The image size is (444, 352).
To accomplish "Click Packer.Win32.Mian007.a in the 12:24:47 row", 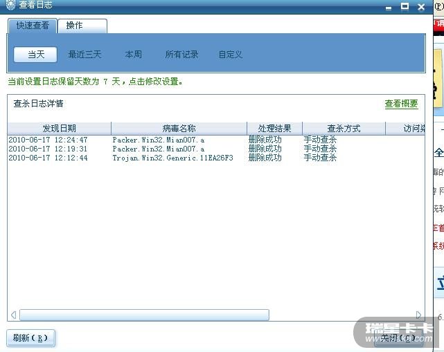I will click(x=159, y=140).
